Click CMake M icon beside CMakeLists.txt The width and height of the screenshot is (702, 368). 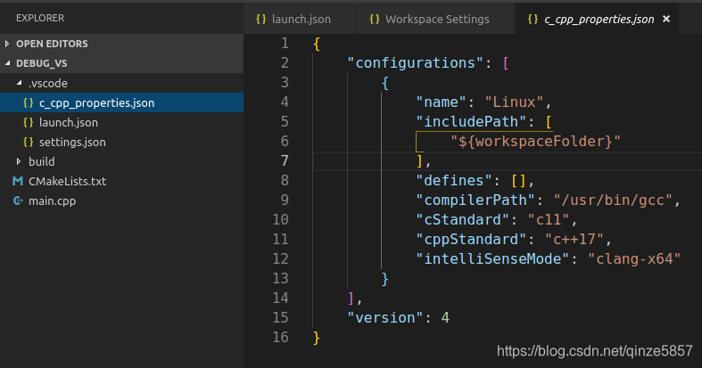point(18,181)
